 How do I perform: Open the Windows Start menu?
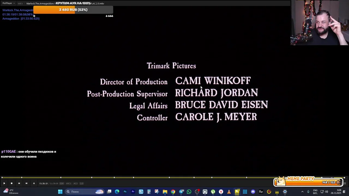tap(60, 192)
